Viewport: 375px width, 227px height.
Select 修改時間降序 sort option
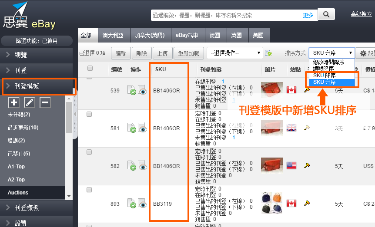(331, 62)
